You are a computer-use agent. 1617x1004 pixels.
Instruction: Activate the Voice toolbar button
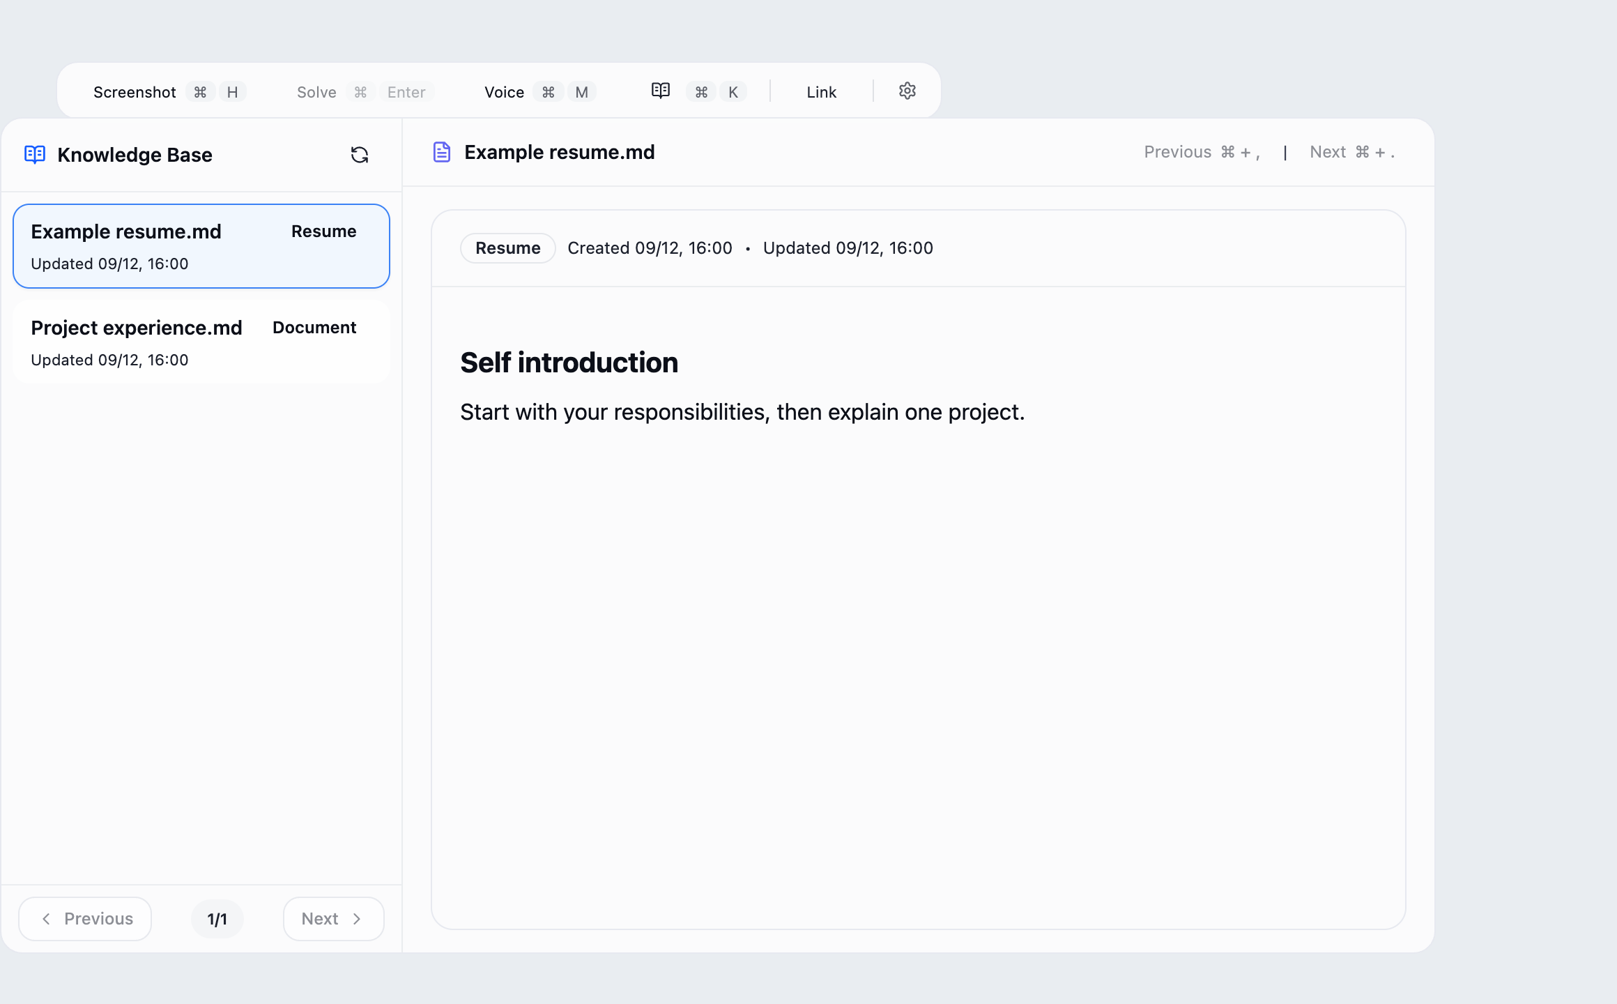pyautogui.click(x=539, y=92)
